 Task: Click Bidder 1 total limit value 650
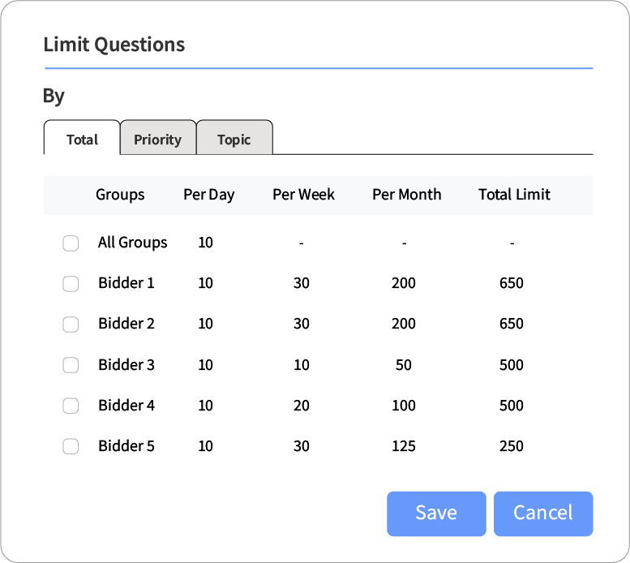(x=512, y=283)
